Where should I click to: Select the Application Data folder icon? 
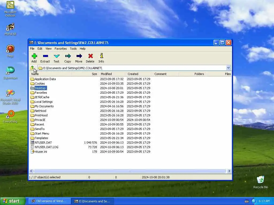(x=32, y=79)
